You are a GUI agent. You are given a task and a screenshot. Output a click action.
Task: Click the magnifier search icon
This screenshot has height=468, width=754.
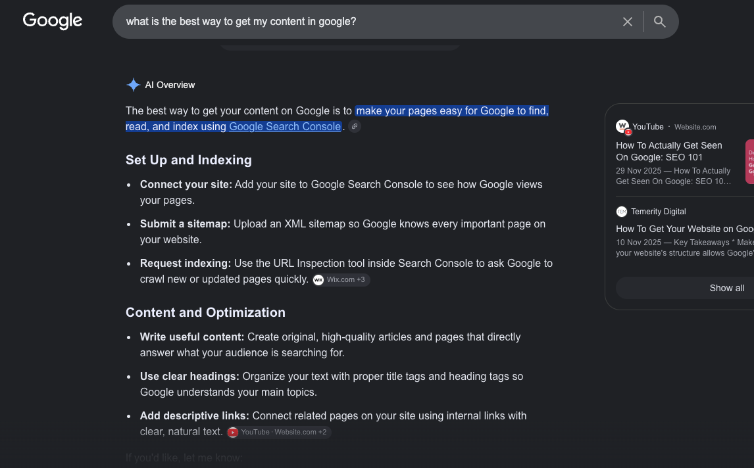pyautogui.click(x=660, y=22)
